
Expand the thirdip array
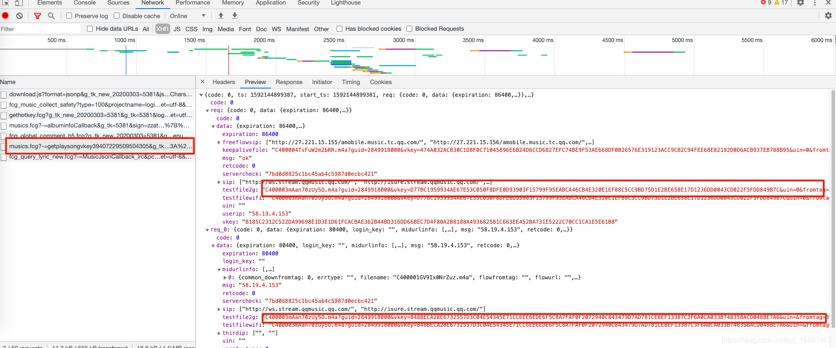point(219,333)
